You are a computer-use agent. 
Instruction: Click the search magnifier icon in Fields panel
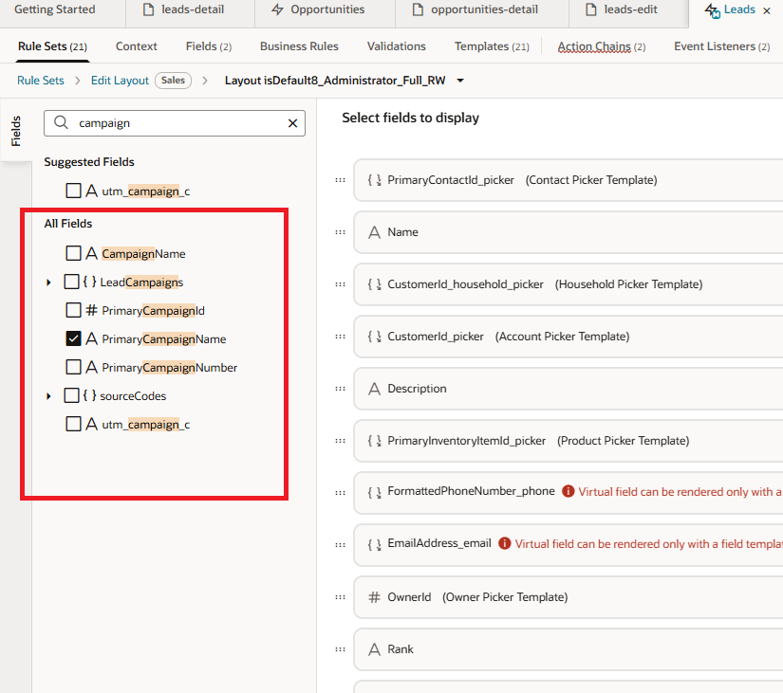59,123
